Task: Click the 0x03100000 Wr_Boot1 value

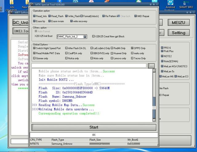Action: coord(134,144)
